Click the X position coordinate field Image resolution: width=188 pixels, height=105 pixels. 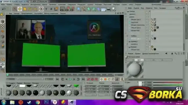(91, 86)
